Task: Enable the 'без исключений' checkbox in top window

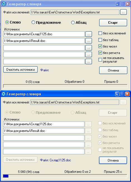Action: [100, 33]
